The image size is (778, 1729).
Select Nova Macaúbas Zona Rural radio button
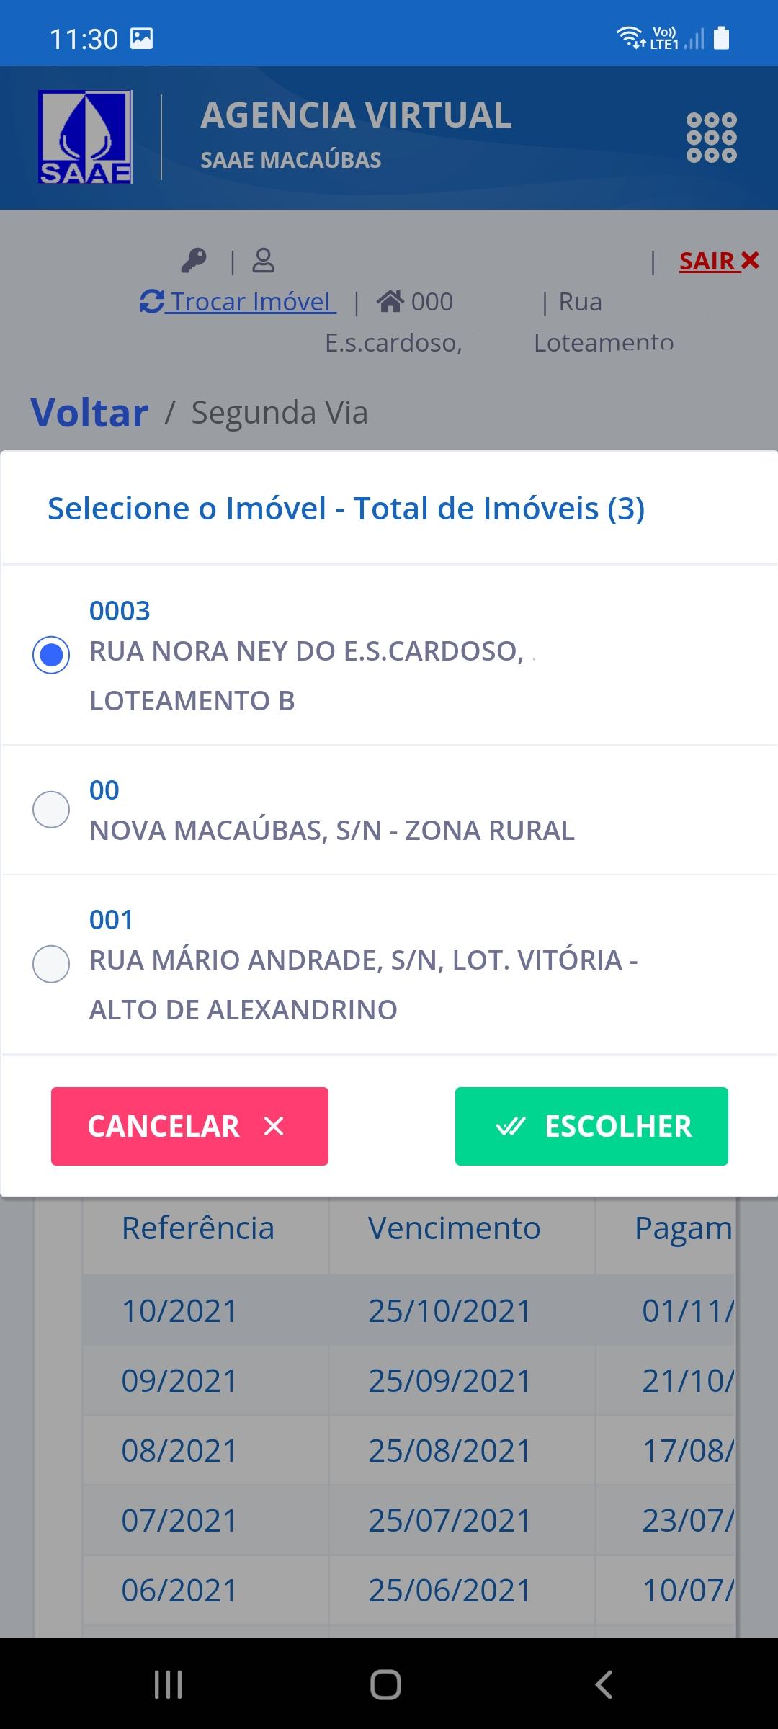(51, 809)
